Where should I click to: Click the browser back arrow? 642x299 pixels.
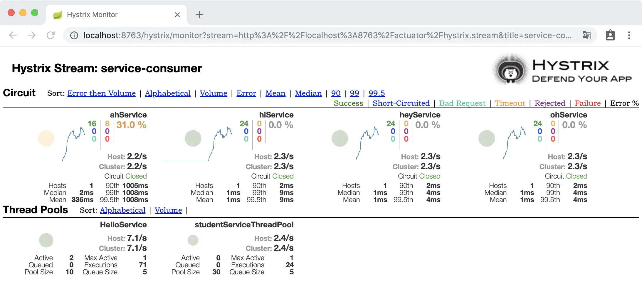pyautogui.click(x=13, y=36)
